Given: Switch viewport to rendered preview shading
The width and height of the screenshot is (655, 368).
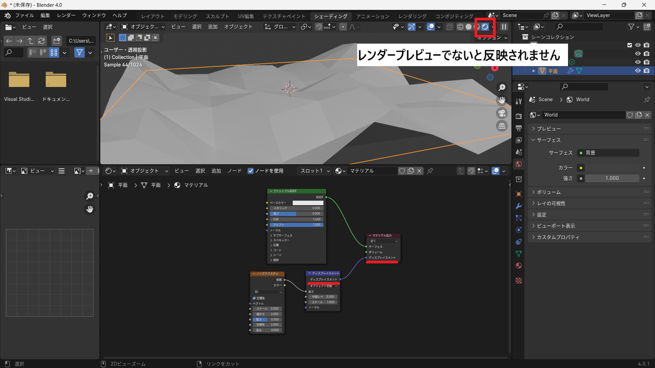Looking at the screenshot, I should pyautogui.click(x=485, y=27).
